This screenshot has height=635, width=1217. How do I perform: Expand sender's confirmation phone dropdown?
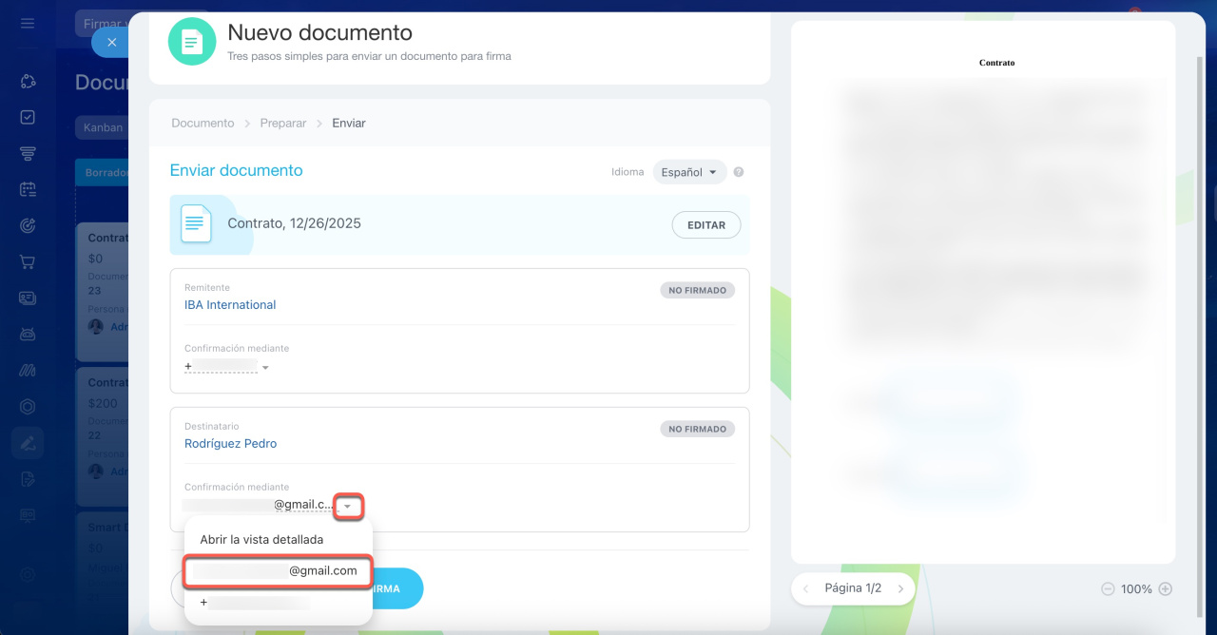point(265,368)
